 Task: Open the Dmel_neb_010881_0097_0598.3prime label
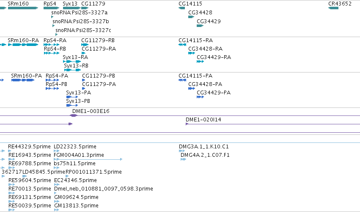pos(104,189)
